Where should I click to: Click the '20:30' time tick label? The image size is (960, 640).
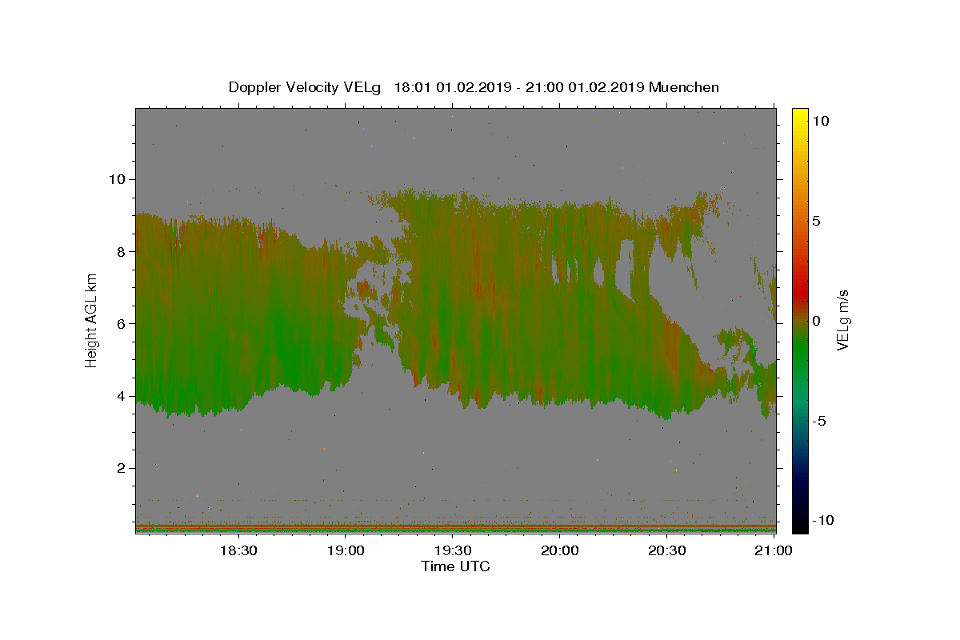click(x=666, y=550)
